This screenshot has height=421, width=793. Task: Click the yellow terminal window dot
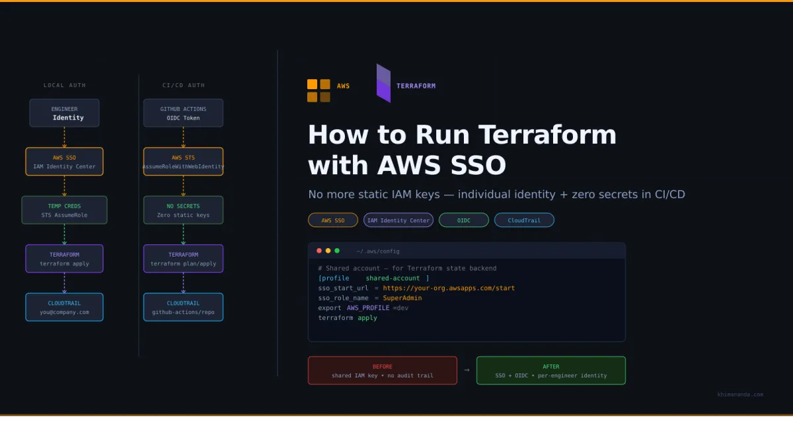(328, 251)
